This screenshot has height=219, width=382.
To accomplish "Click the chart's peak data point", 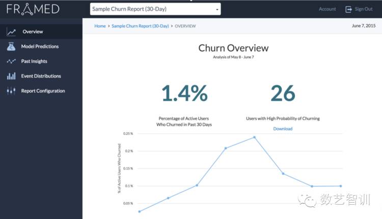I will pos(254,137).
